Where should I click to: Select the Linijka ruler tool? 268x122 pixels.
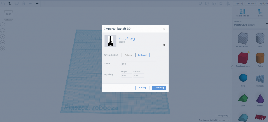pos(261,13)
